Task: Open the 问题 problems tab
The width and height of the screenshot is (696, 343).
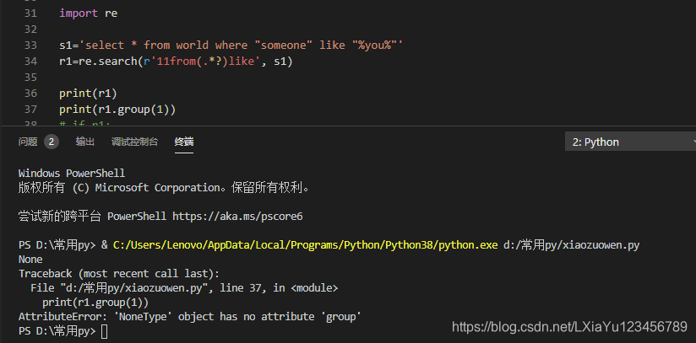Action: click(28, 142)
